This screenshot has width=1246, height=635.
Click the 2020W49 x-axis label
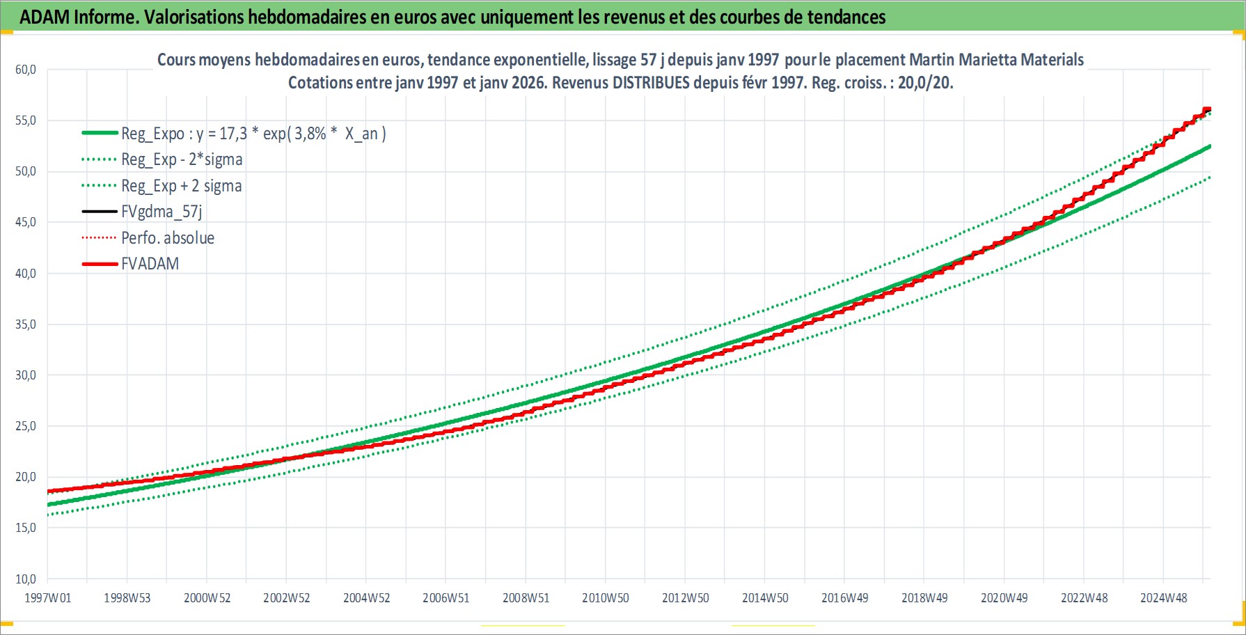point(1004,598)
